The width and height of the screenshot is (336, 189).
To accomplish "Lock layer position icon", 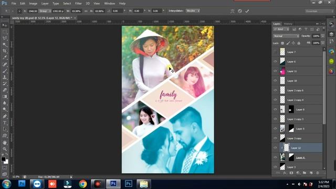I will 293,43.
